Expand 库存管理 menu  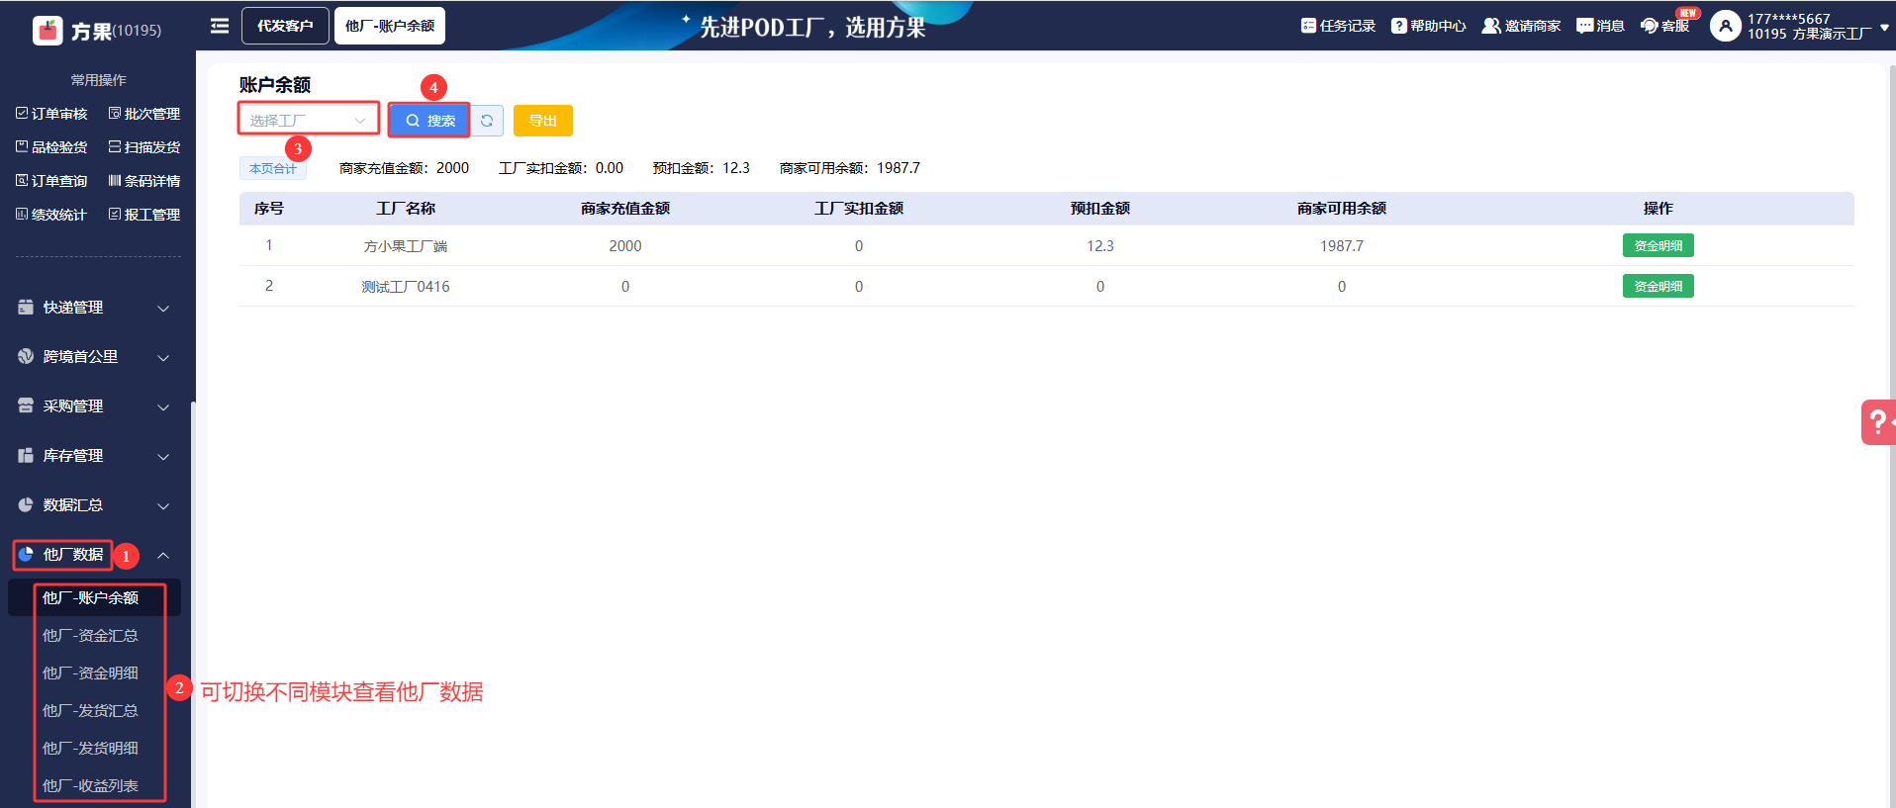coord(94,456)
